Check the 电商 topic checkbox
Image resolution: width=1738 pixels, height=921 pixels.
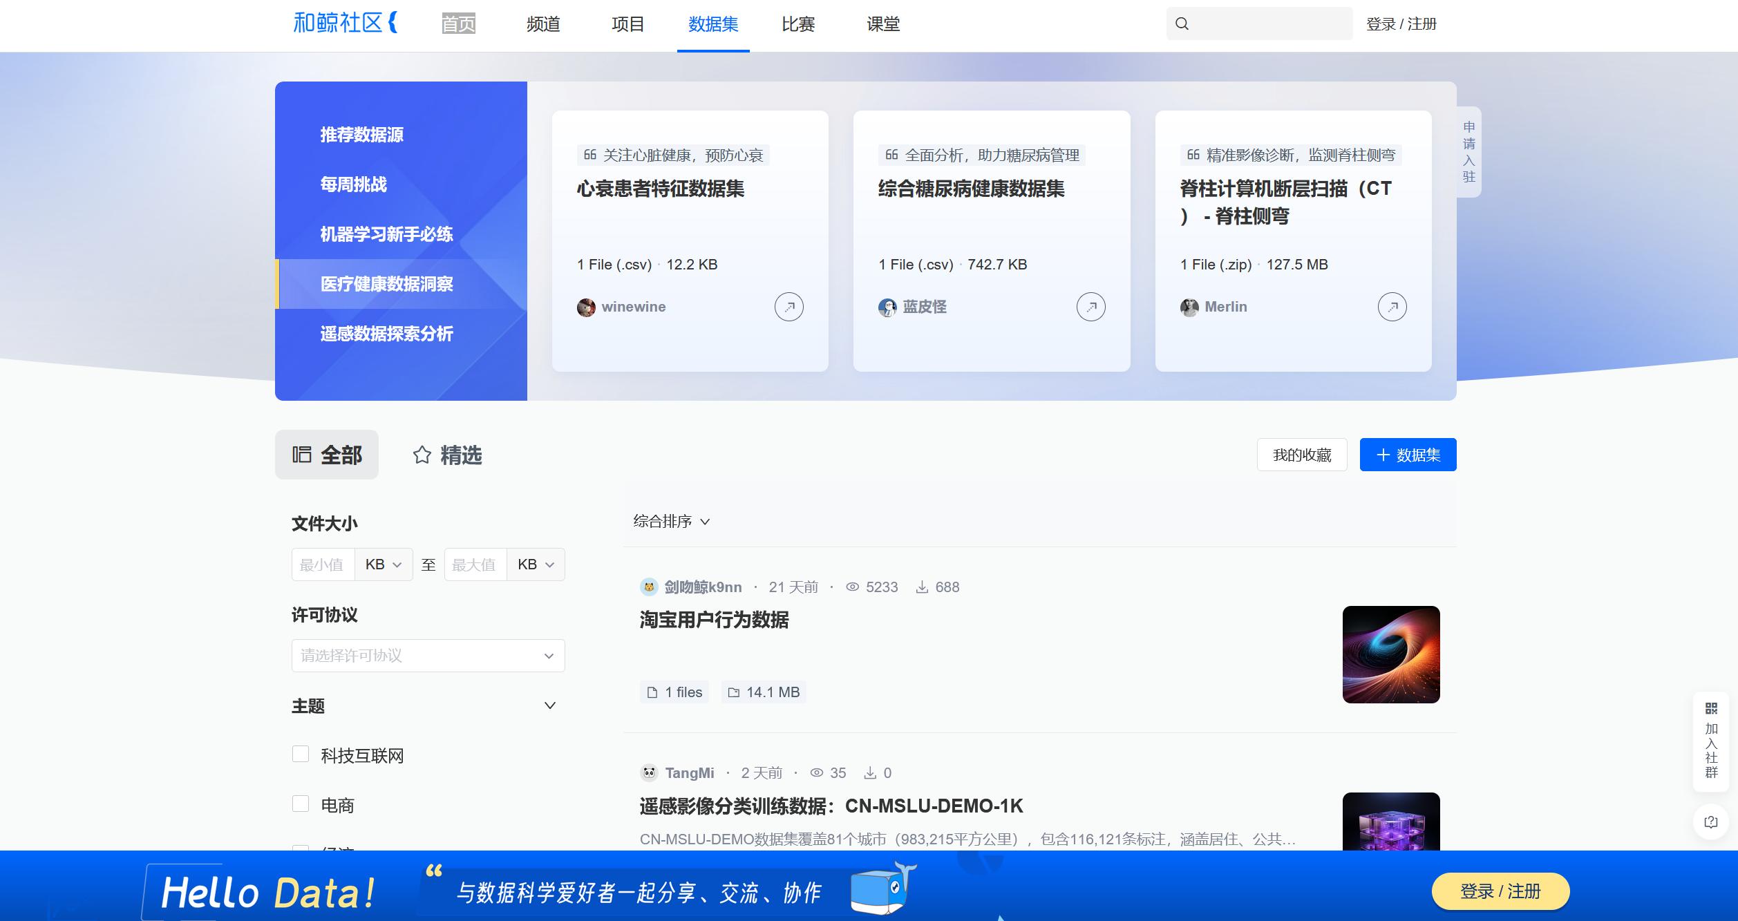click(x=301, y=804)
